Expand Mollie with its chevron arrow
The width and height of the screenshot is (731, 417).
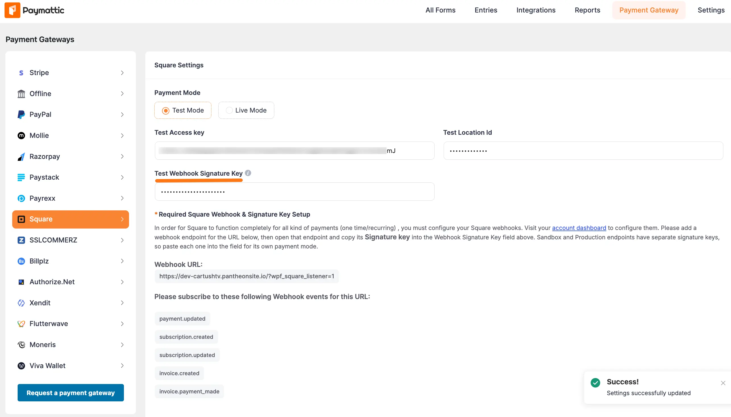coord(122,136)
